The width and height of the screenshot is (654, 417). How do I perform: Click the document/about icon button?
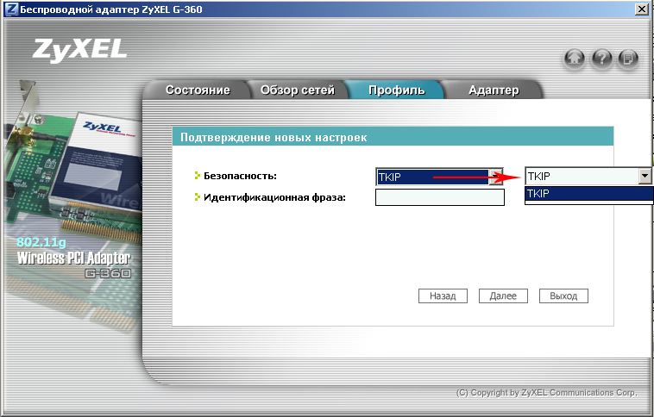pos(628,58)
